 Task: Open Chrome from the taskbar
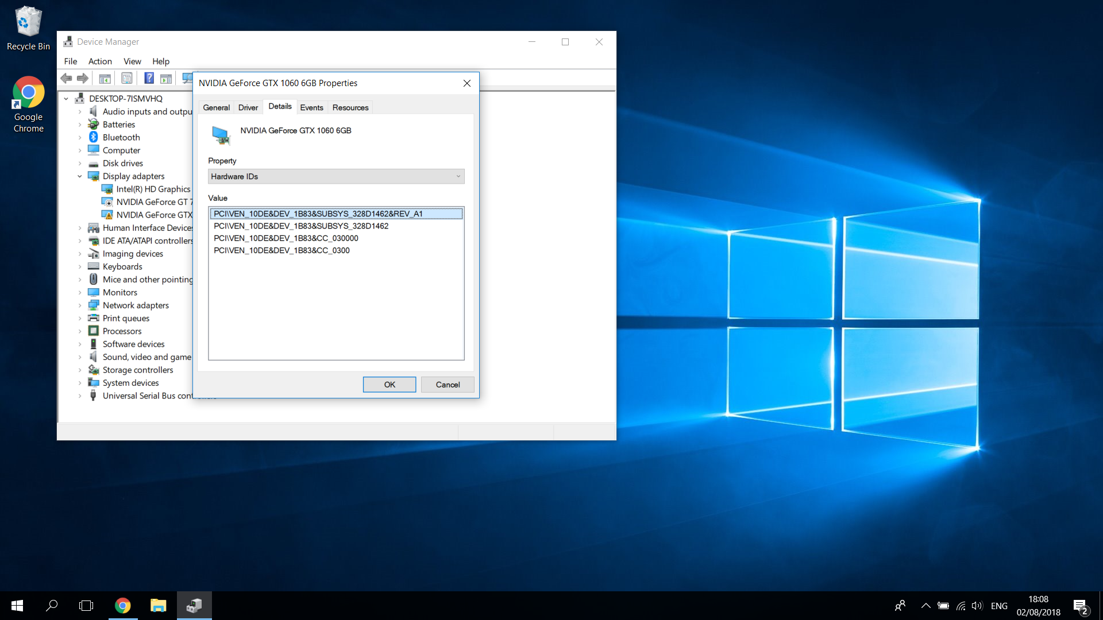point(122,606)
